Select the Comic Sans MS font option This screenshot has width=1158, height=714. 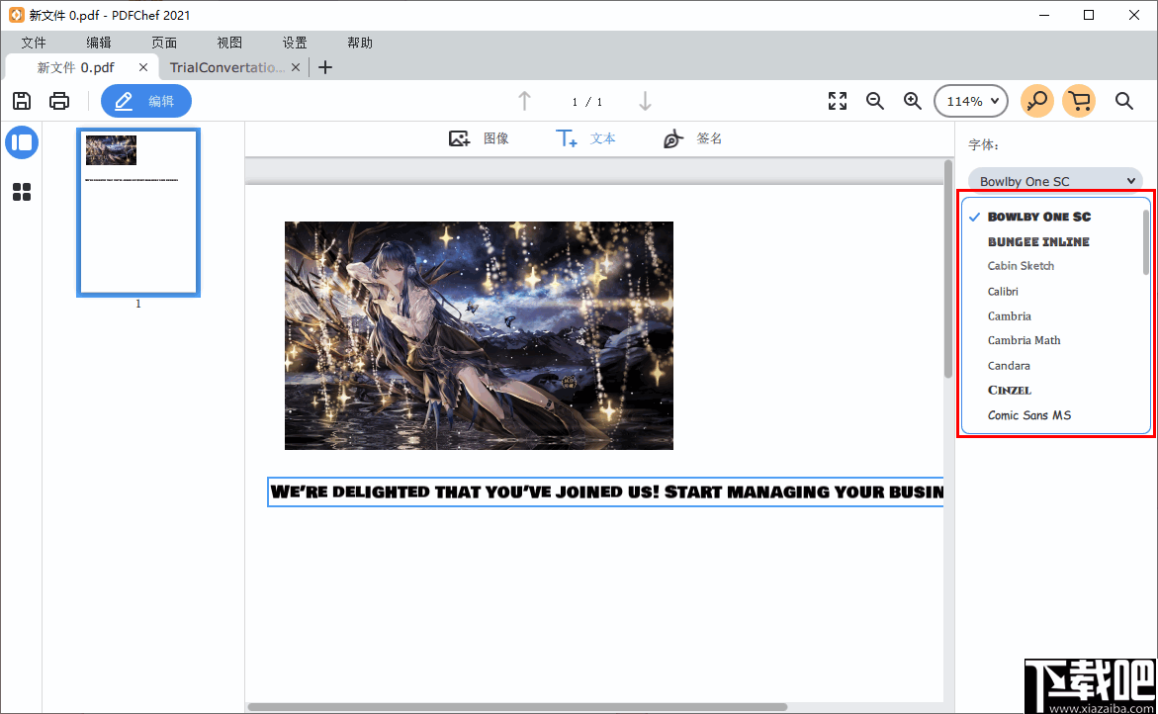pyautogui.click(x=1026, y=414)
